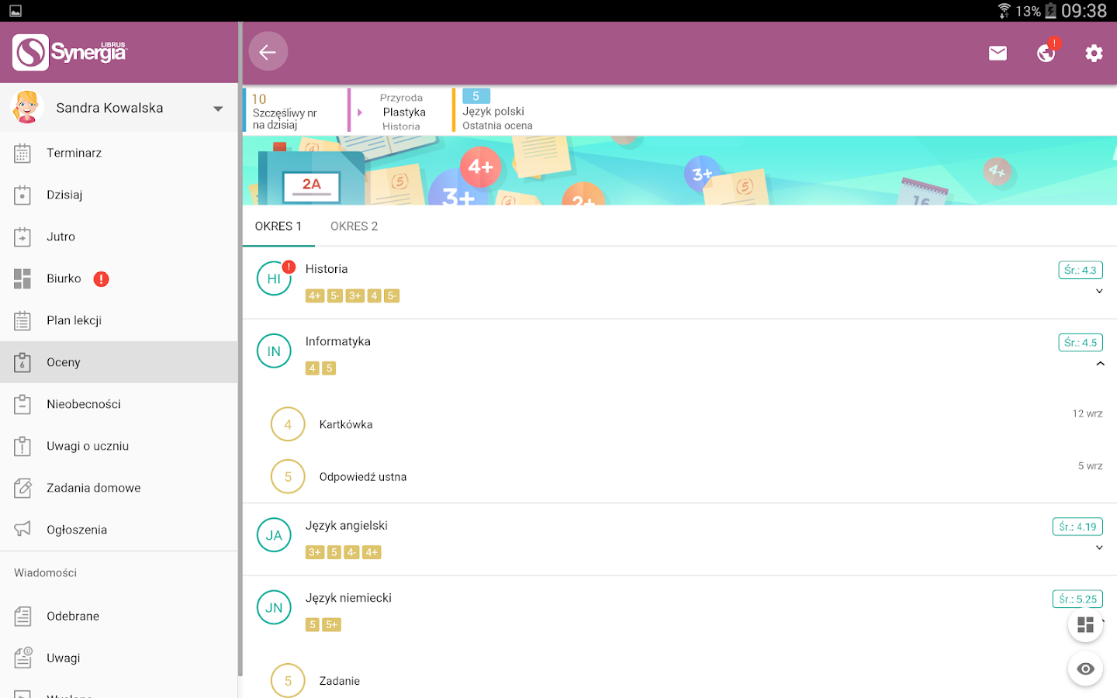Click the Uwagi messages icon
This screenshot has height=698, width=1117.
click(x=22, y=658)
